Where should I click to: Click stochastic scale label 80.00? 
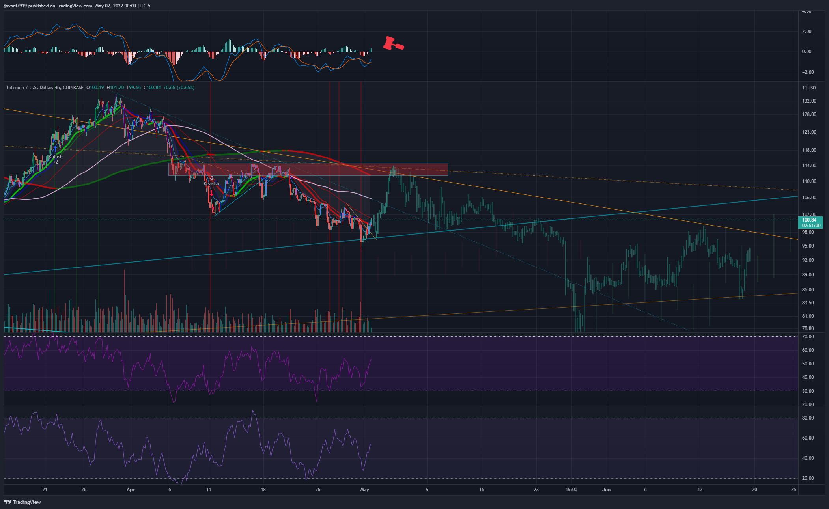pos(808,418)
